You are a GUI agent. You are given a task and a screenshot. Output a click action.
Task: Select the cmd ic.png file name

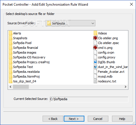click(x=105, y=48)
